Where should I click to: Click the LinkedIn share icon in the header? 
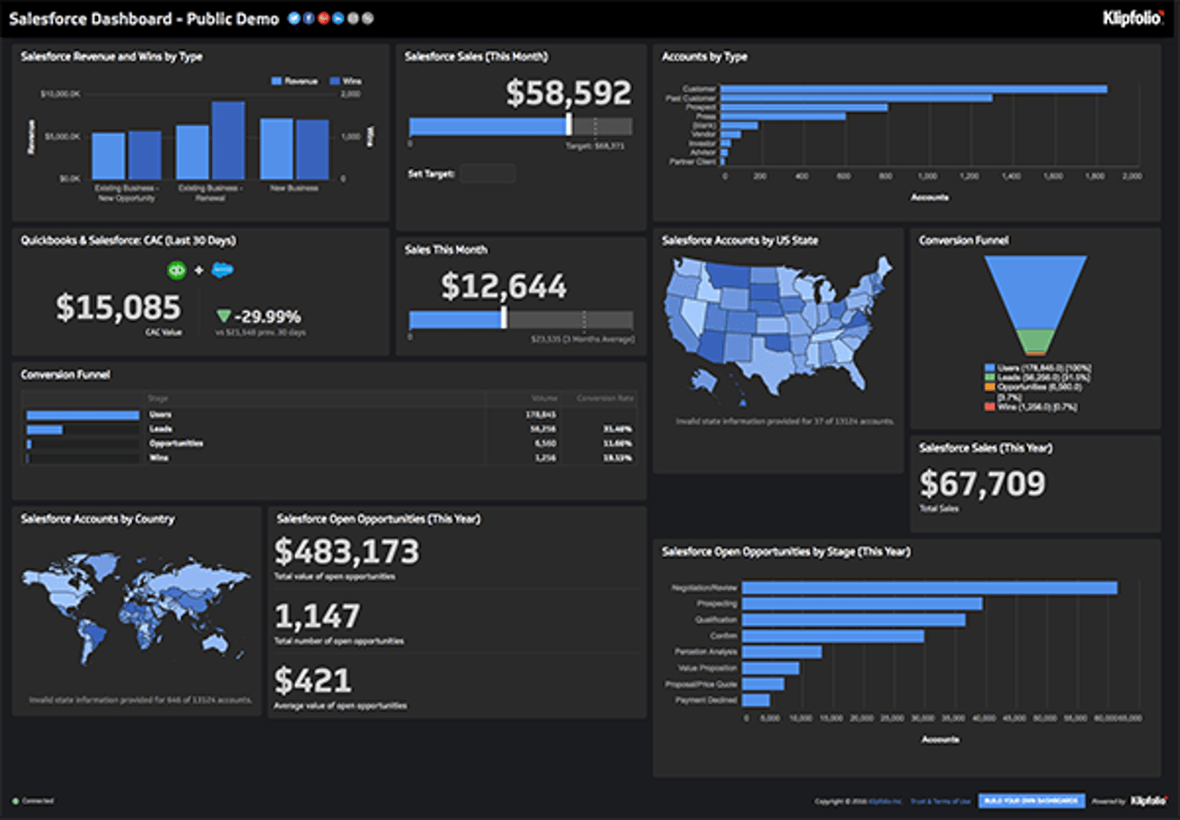pos(338,18)
